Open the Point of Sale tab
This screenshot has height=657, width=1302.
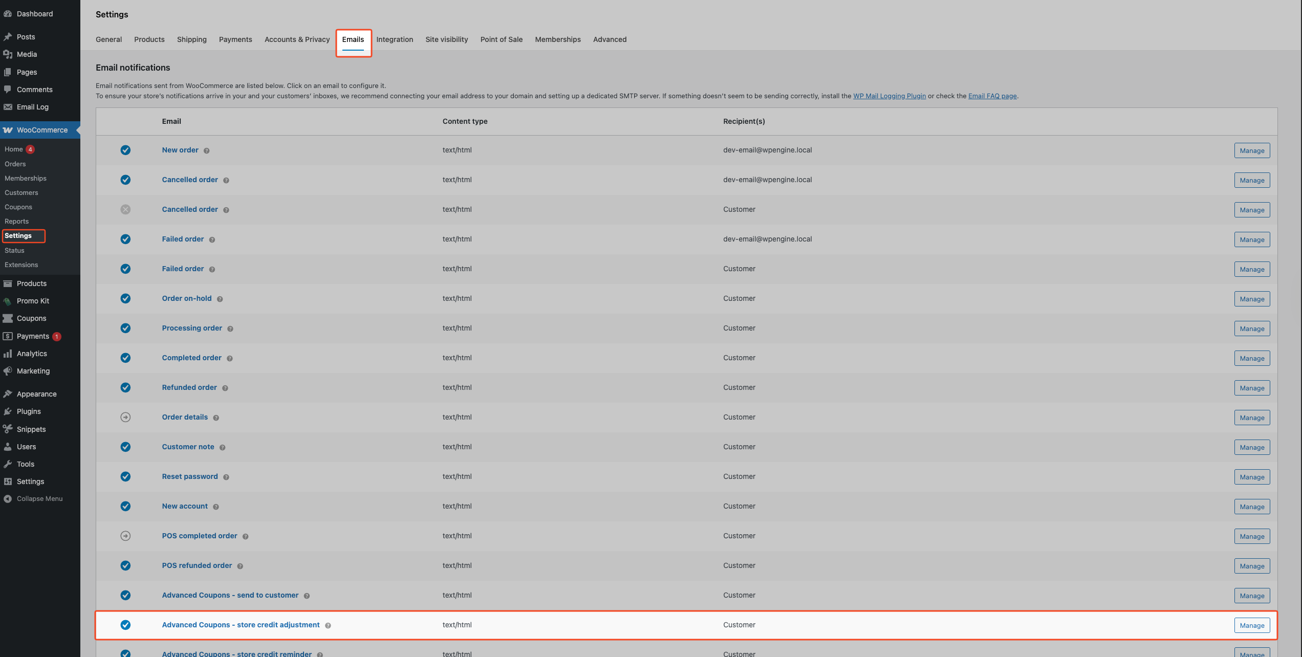click(501, 39)
